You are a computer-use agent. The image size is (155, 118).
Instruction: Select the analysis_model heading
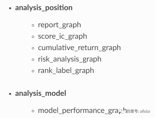click(41, 94)
